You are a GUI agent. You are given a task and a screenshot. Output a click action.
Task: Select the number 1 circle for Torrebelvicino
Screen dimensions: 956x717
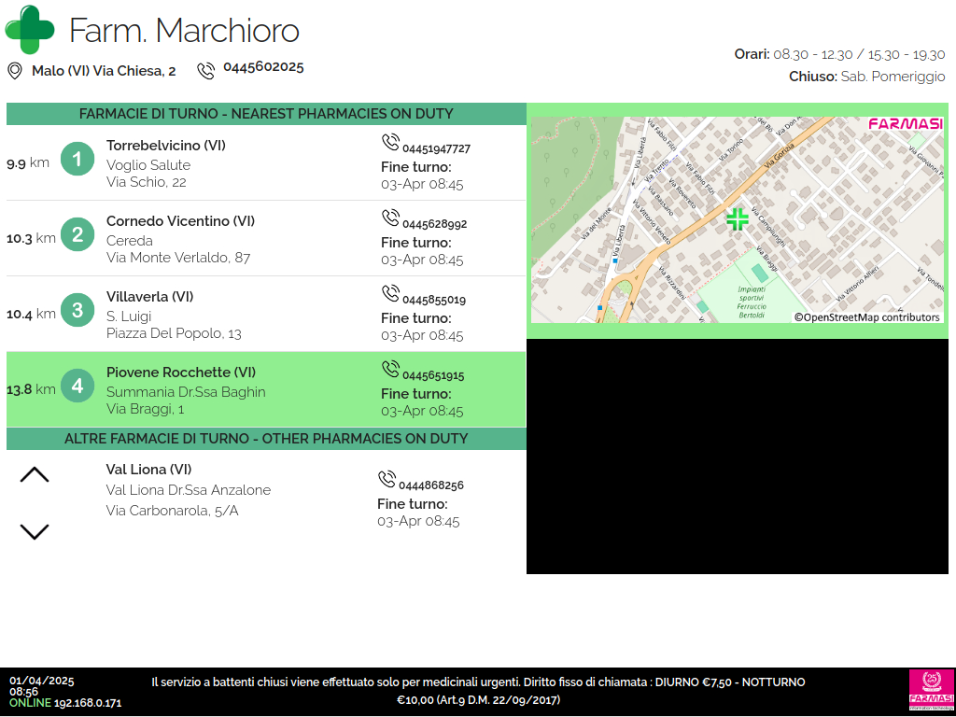77,160
